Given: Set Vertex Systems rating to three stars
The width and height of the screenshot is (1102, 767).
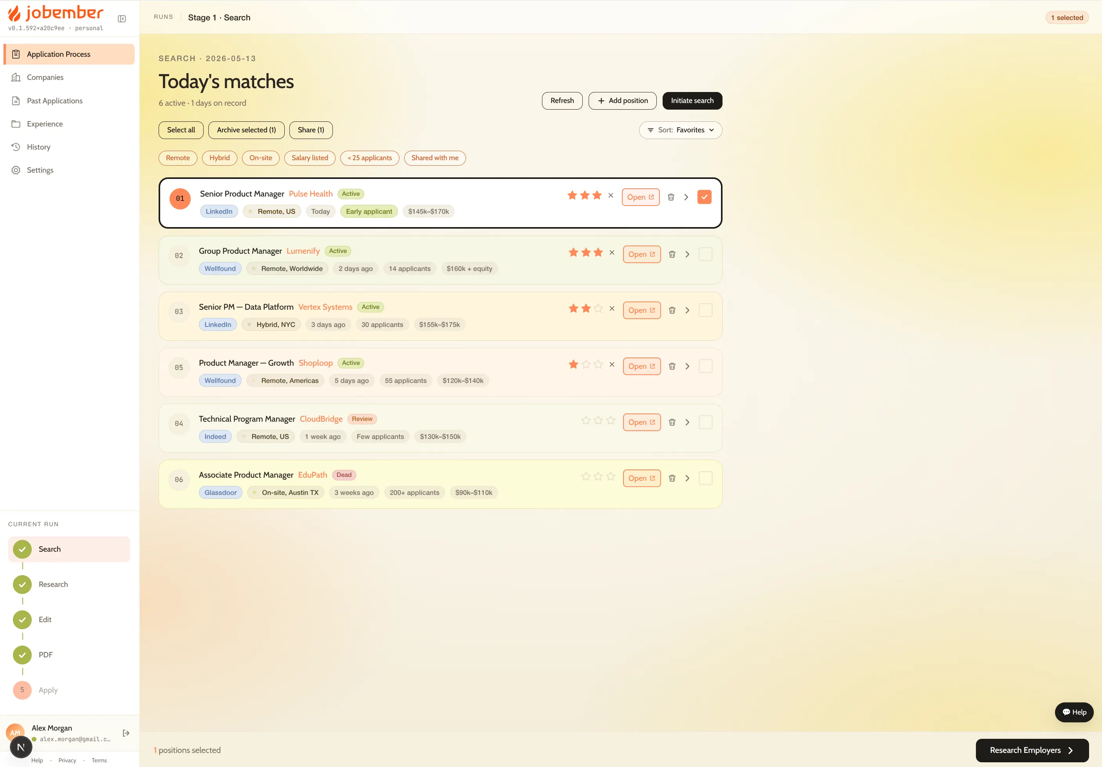Looking at the screenshot, I should click(598, 308).
